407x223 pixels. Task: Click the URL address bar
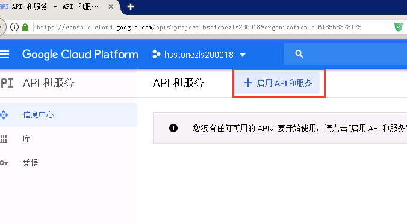[x=199, y=27]
